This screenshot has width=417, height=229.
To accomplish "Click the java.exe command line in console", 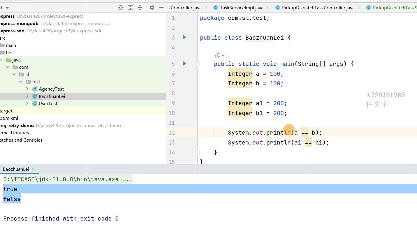I will pyautogui.click(x=68, y=179).
